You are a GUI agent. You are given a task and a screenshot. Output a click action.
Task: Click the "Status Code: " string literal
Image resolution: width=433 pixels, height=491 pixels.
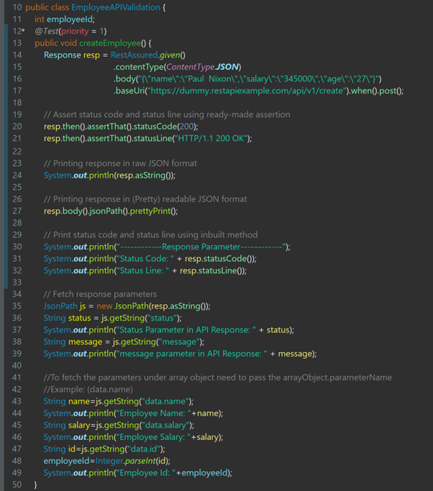145,258
